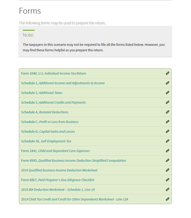Viewport: 191px width, 218px height.
Task: Open the 2019 Child Tax Credit Worksheet link
Action: tap(75, 199)
